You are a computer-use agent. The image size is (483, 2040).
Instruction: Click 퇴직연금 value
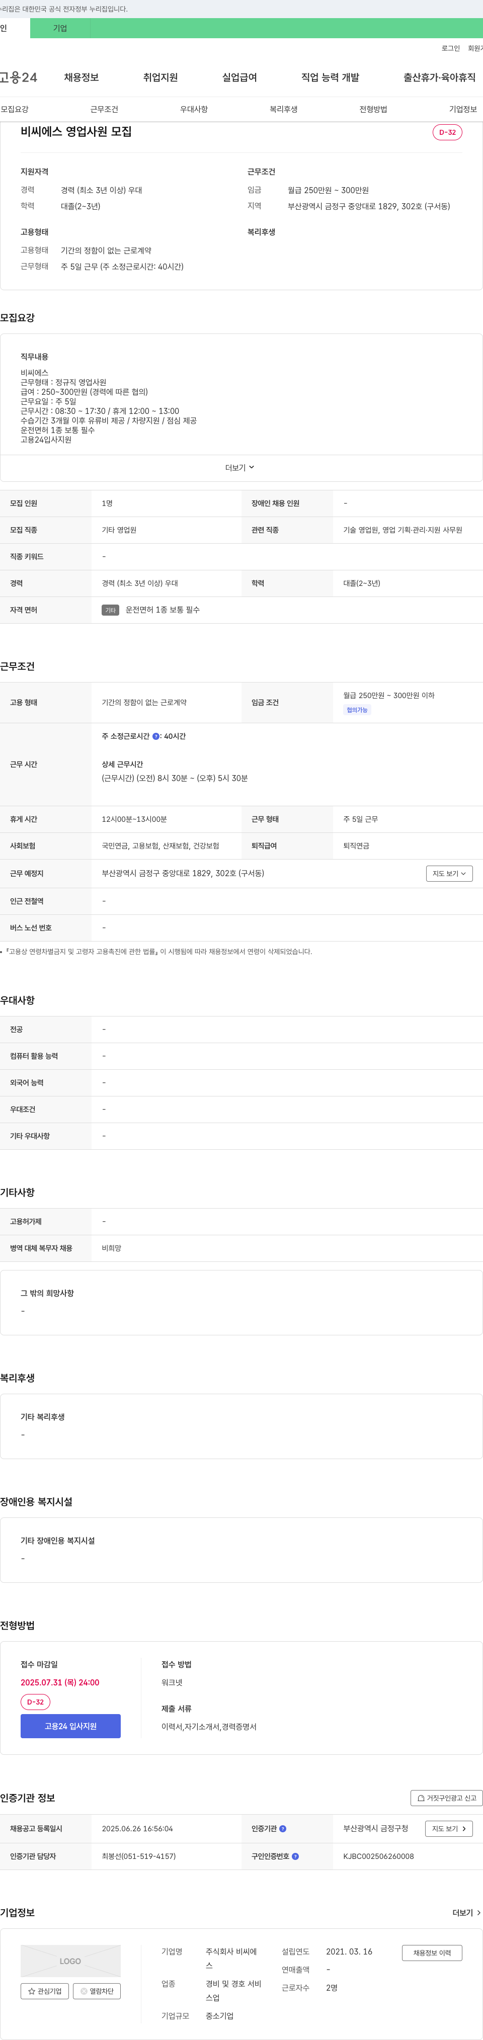[356, 846]
